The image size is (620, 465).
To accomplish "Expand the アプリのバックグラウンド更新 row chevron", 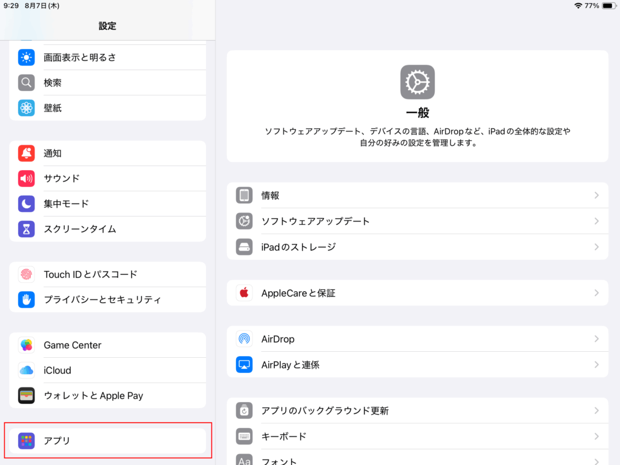I will [596, 411].
